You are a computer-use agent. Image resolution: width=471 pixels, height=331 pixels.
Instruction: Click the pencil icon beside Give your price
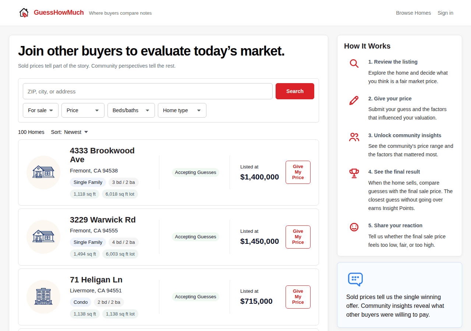354,100
